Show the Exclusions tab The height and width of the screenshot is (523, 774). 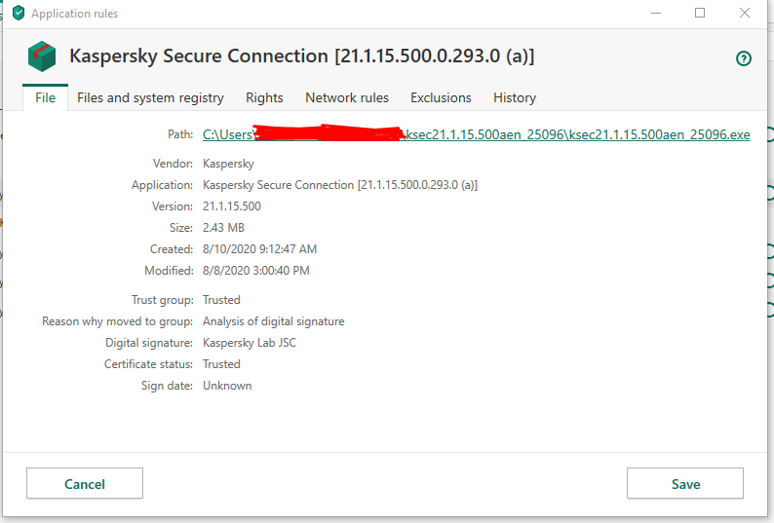pos(441,97)
